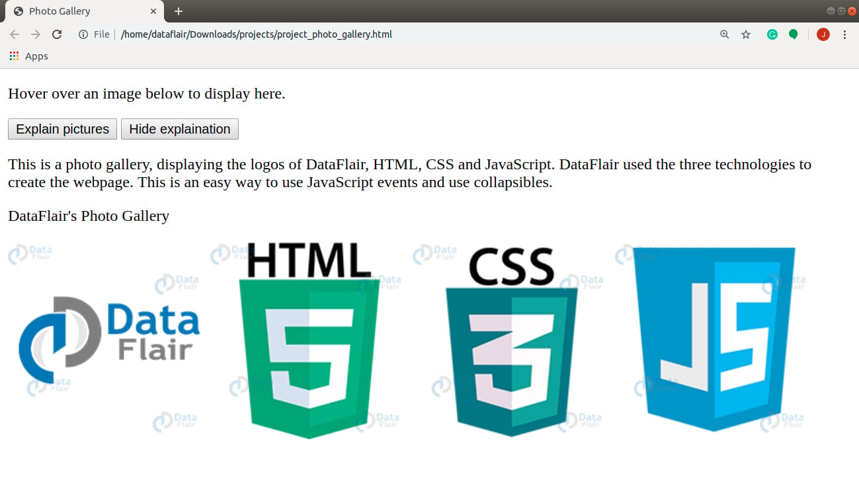Open the zoom magnifier icon in address bar
This screenshot has height=490, width=859.
click(x=725, y=34)
